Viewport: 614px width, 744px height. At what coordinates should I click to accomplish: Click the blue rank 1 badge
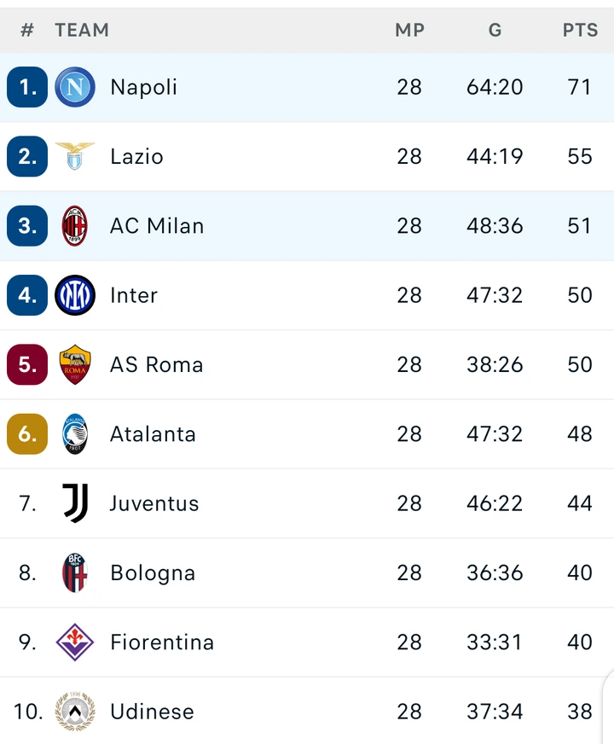click(x=27, y=87)
